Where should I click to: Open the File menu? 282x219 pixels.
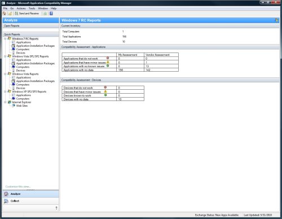(x=5, y=8)
